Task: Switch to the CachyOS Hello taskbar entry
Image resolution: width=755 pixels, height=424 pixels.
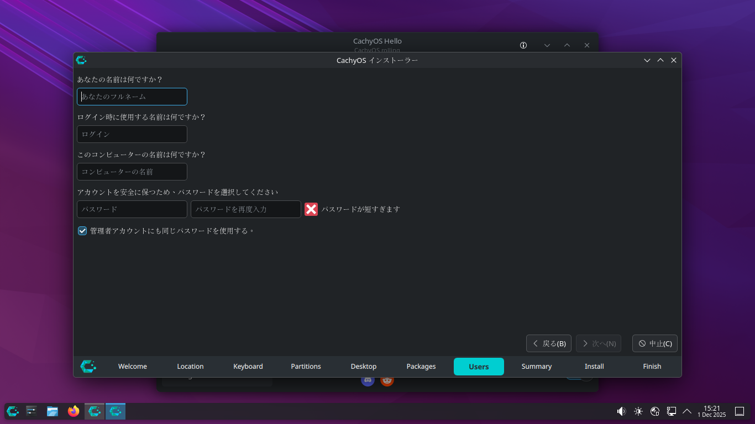Action: coord(95,411)
